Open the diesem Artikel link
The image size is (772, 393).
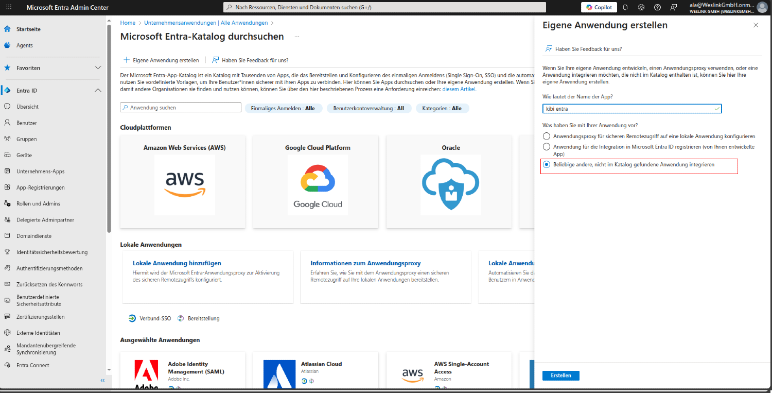(x=459, y=89)
